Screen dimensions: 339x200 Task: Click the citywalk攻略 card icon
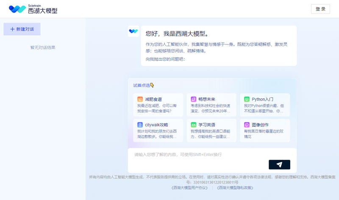[140, 125]
